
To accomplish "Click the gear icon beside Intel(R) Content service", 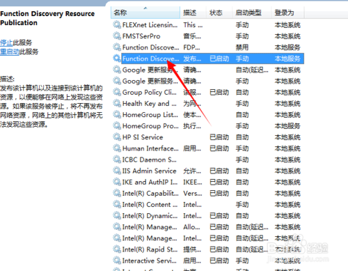I will pyautogui.click(x=117, y=204).
